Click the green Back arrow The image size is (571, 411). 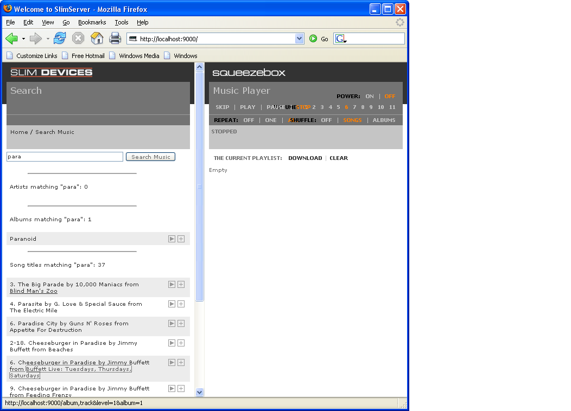11,38
